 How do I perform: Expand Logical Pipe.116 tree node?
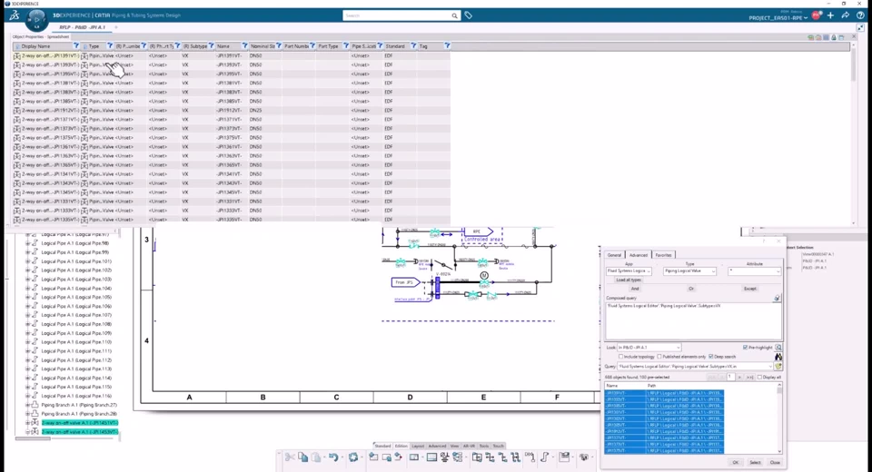point(28,396)
